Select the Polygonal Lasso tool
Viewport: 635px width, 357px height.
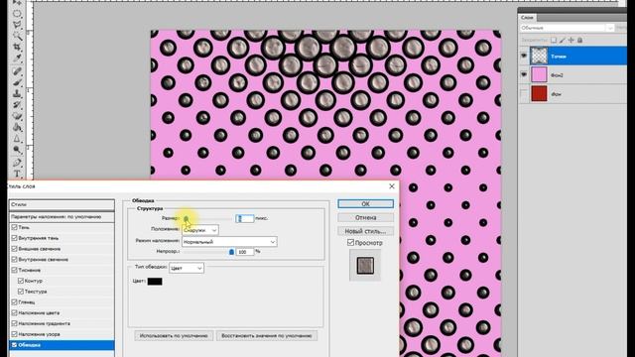coord(17,25)
